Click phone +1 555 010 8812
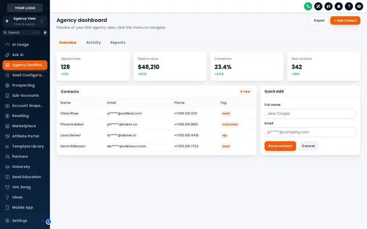This screenshot has height=229, width=367. (x=186, y=124)
